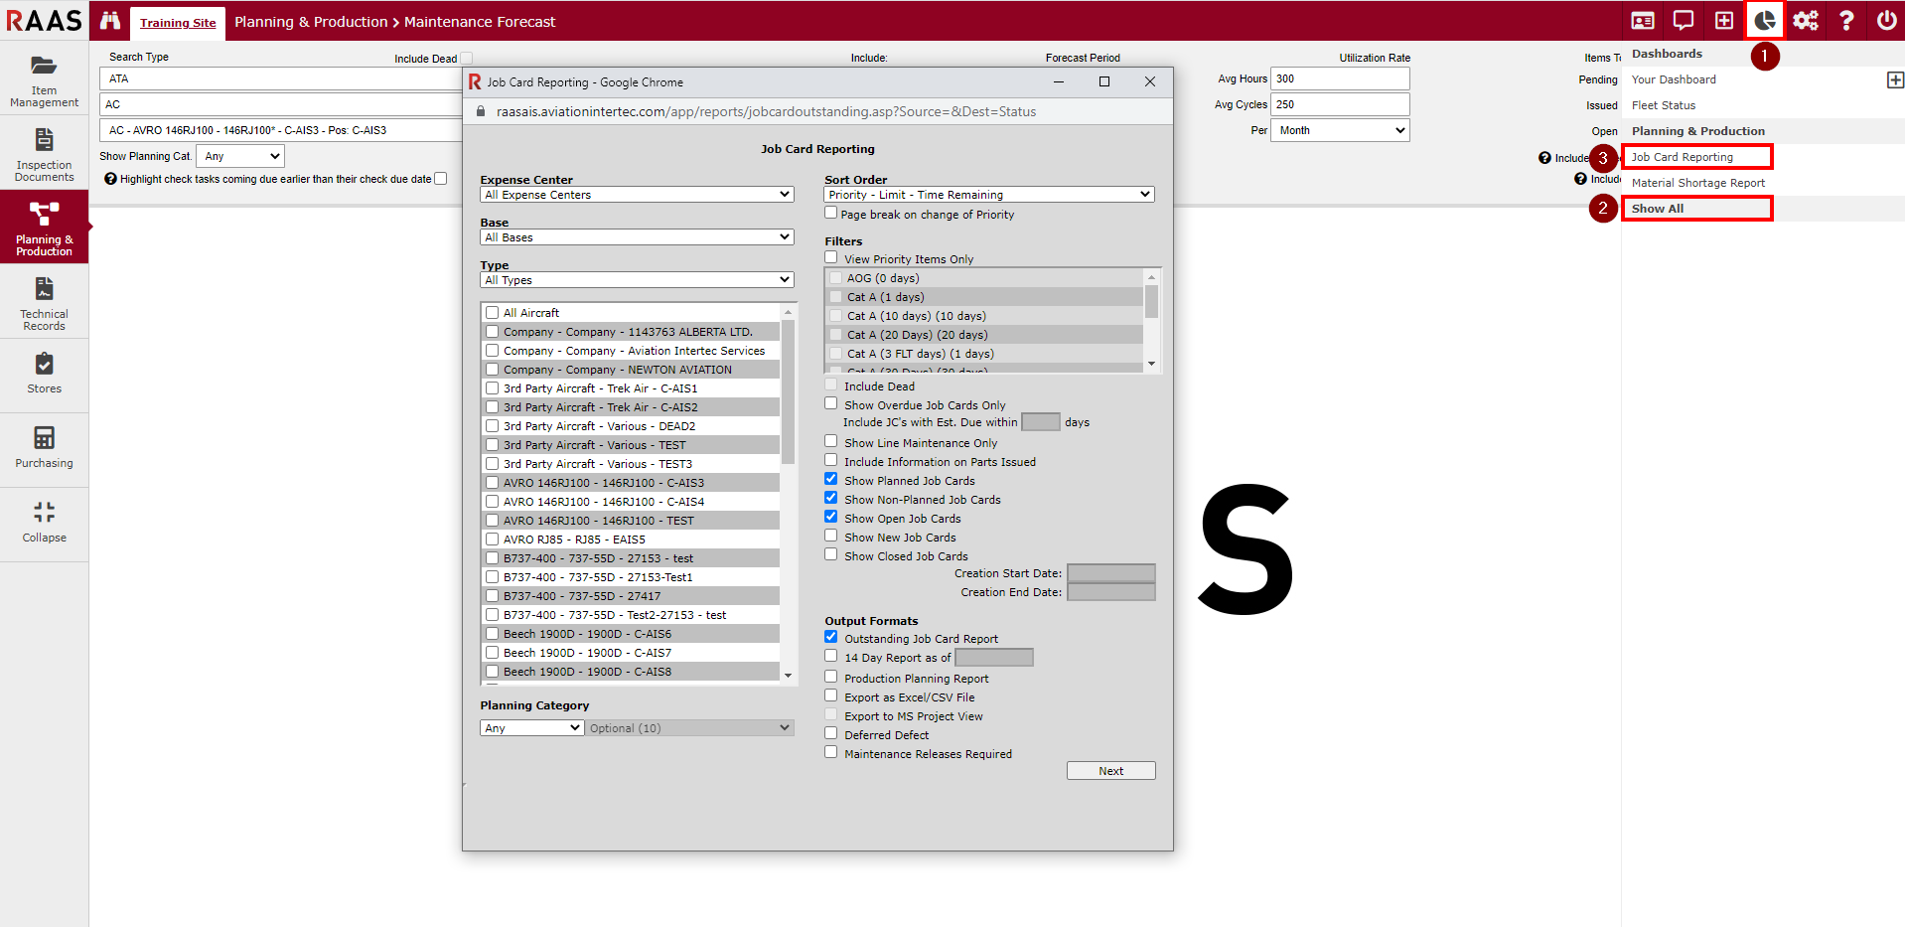Open the Sort Order dropdown
The height and width of the screenshot is (927, 1905).
point(988,195)
